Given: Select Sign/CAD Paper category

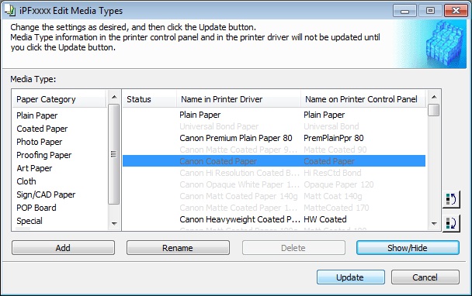Looking at the screenshot, I should (46, 194).
